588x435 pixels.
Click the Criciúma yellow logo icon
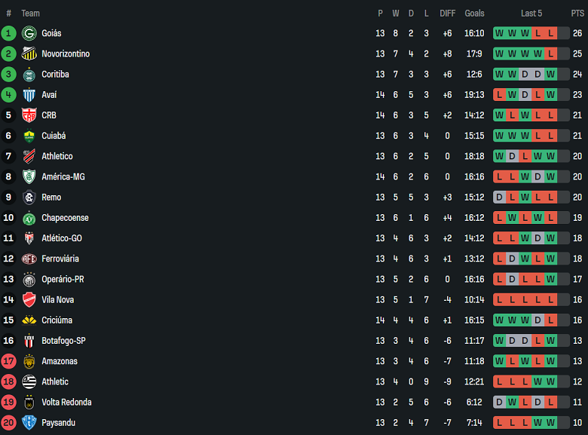29,320
